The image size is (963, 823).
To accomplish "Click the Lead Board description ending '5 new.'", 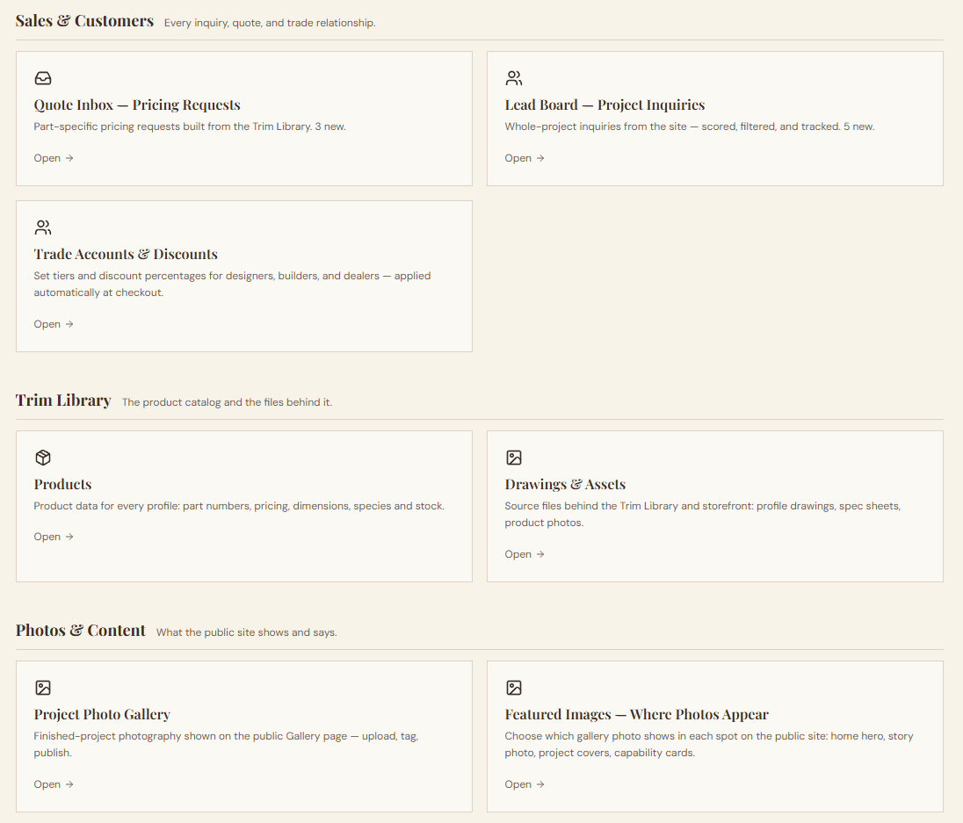I will pyautogui.click(x=690, y=126).
